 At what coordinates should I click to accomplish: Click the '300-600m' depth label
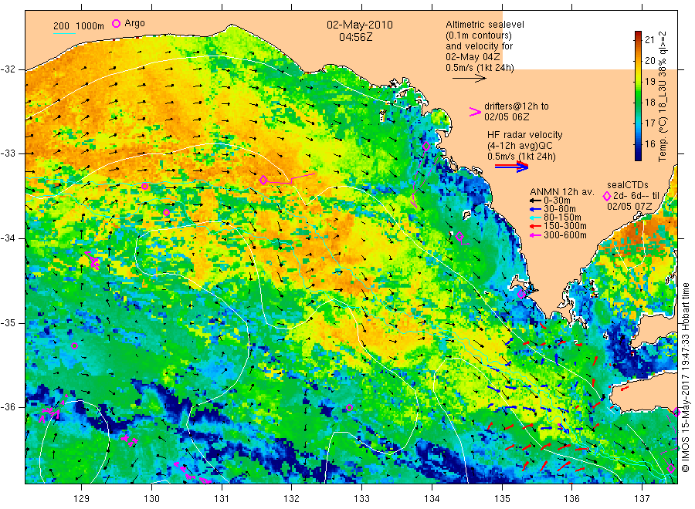(565, 235)
